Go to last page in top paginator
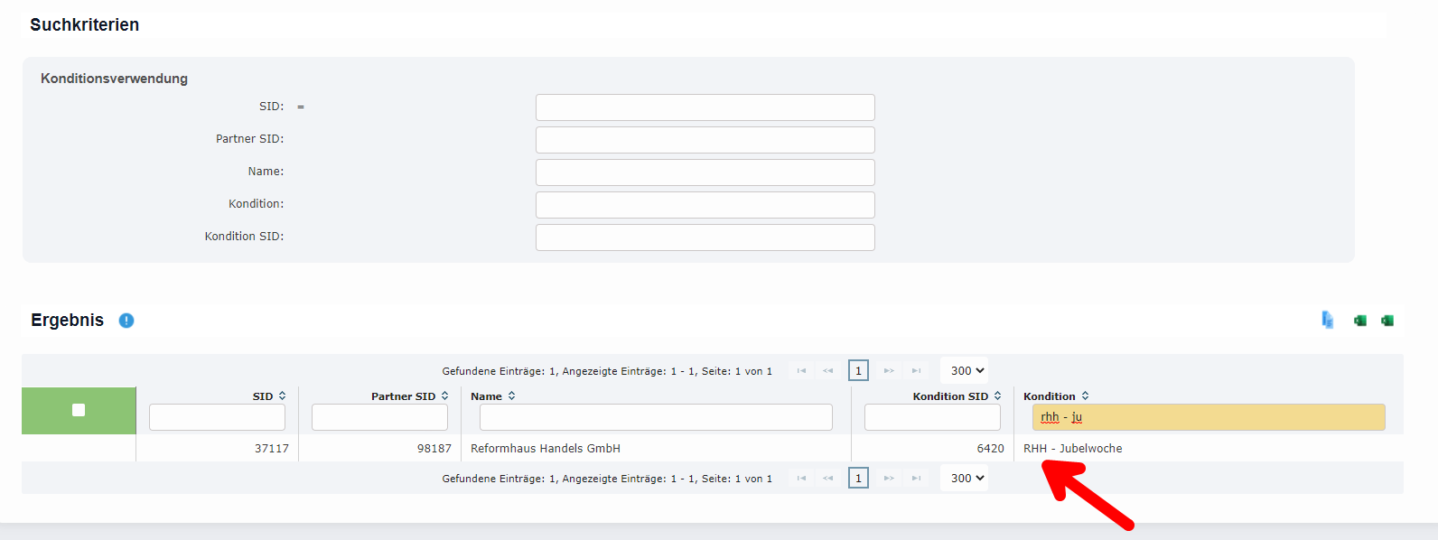The width and height of the screenshot is (1438, 540). coord(916,371)
